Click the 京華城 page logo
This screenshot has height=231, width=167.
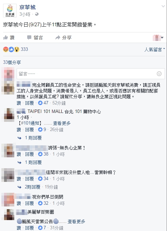tap(10, 11)
